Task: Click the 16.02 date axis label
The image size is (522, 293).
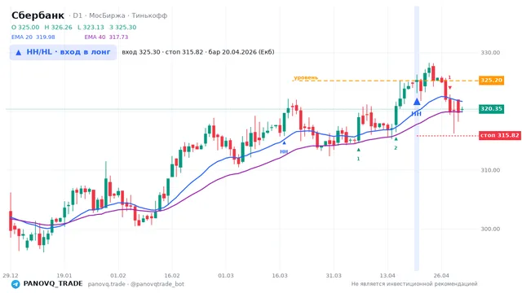Action: (x=172, y=276)
